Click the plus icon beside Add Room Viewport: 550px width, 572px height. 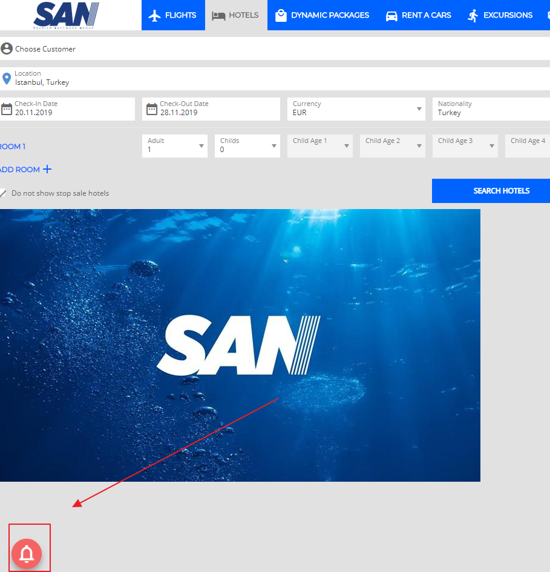(47, 170)
